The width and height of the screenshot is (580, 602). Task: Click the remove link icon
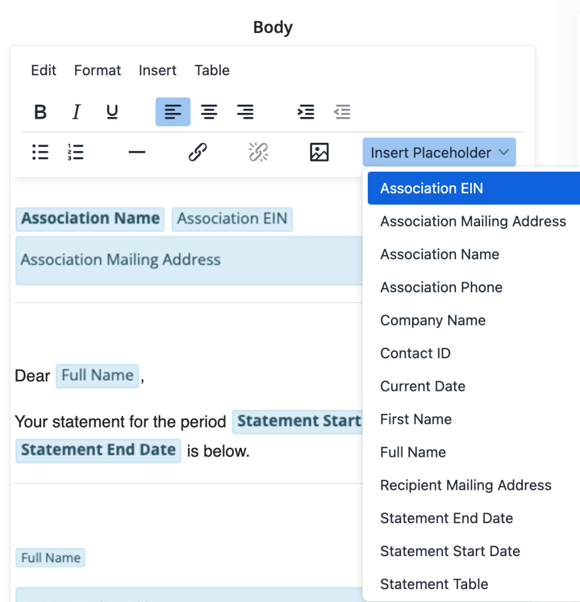[x=259, y=152]
